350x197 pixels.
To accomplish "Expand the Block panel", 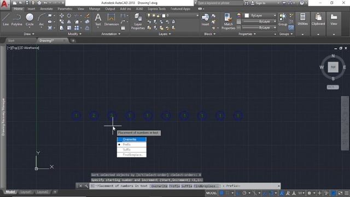I will point(210,34).
